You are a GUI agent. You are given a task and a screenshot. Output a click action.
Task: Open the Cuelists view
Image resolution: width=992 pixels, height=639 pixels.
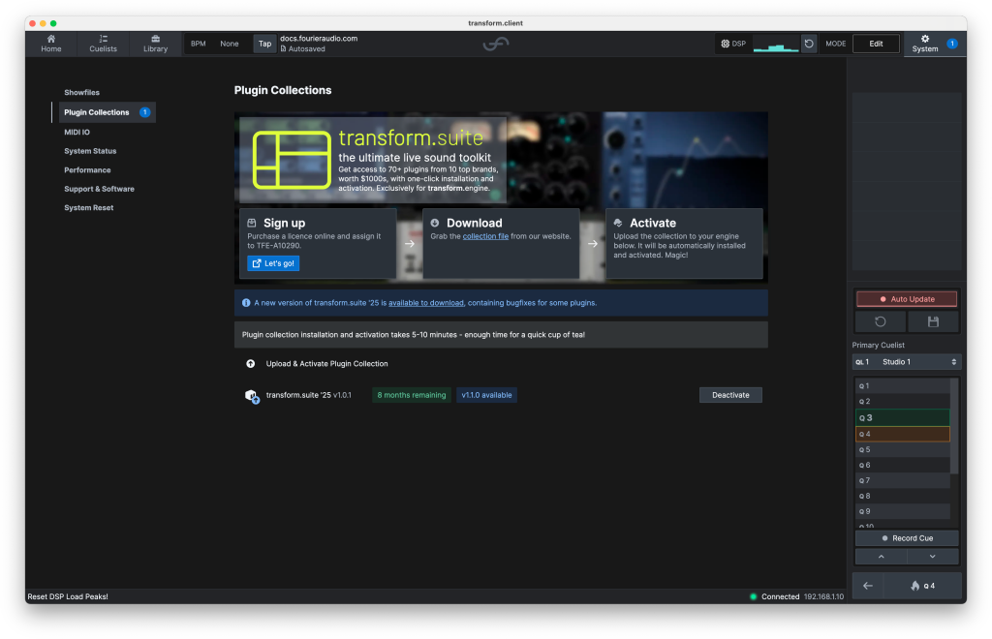(103, 44)
